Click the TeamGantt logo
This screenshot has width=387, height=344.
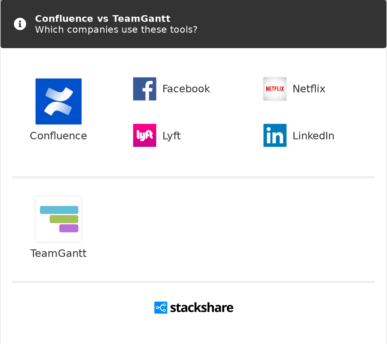tap(59, 219)
